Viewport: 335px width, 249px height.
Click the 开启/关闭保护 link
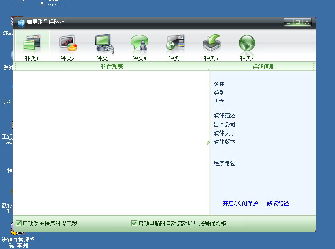(240, 204)
